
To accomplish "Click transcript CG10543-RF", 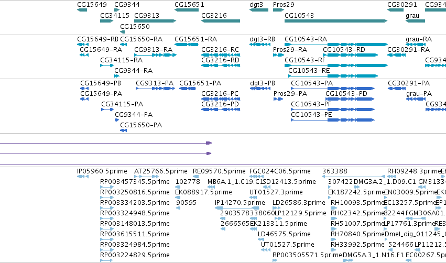I will point(305,60).
